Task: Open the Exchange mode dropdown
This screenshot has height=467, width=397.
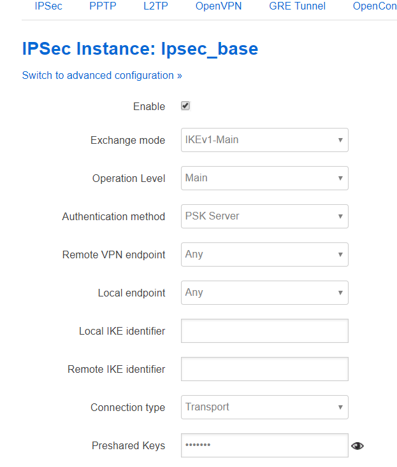Action: (x=264, y=140)
